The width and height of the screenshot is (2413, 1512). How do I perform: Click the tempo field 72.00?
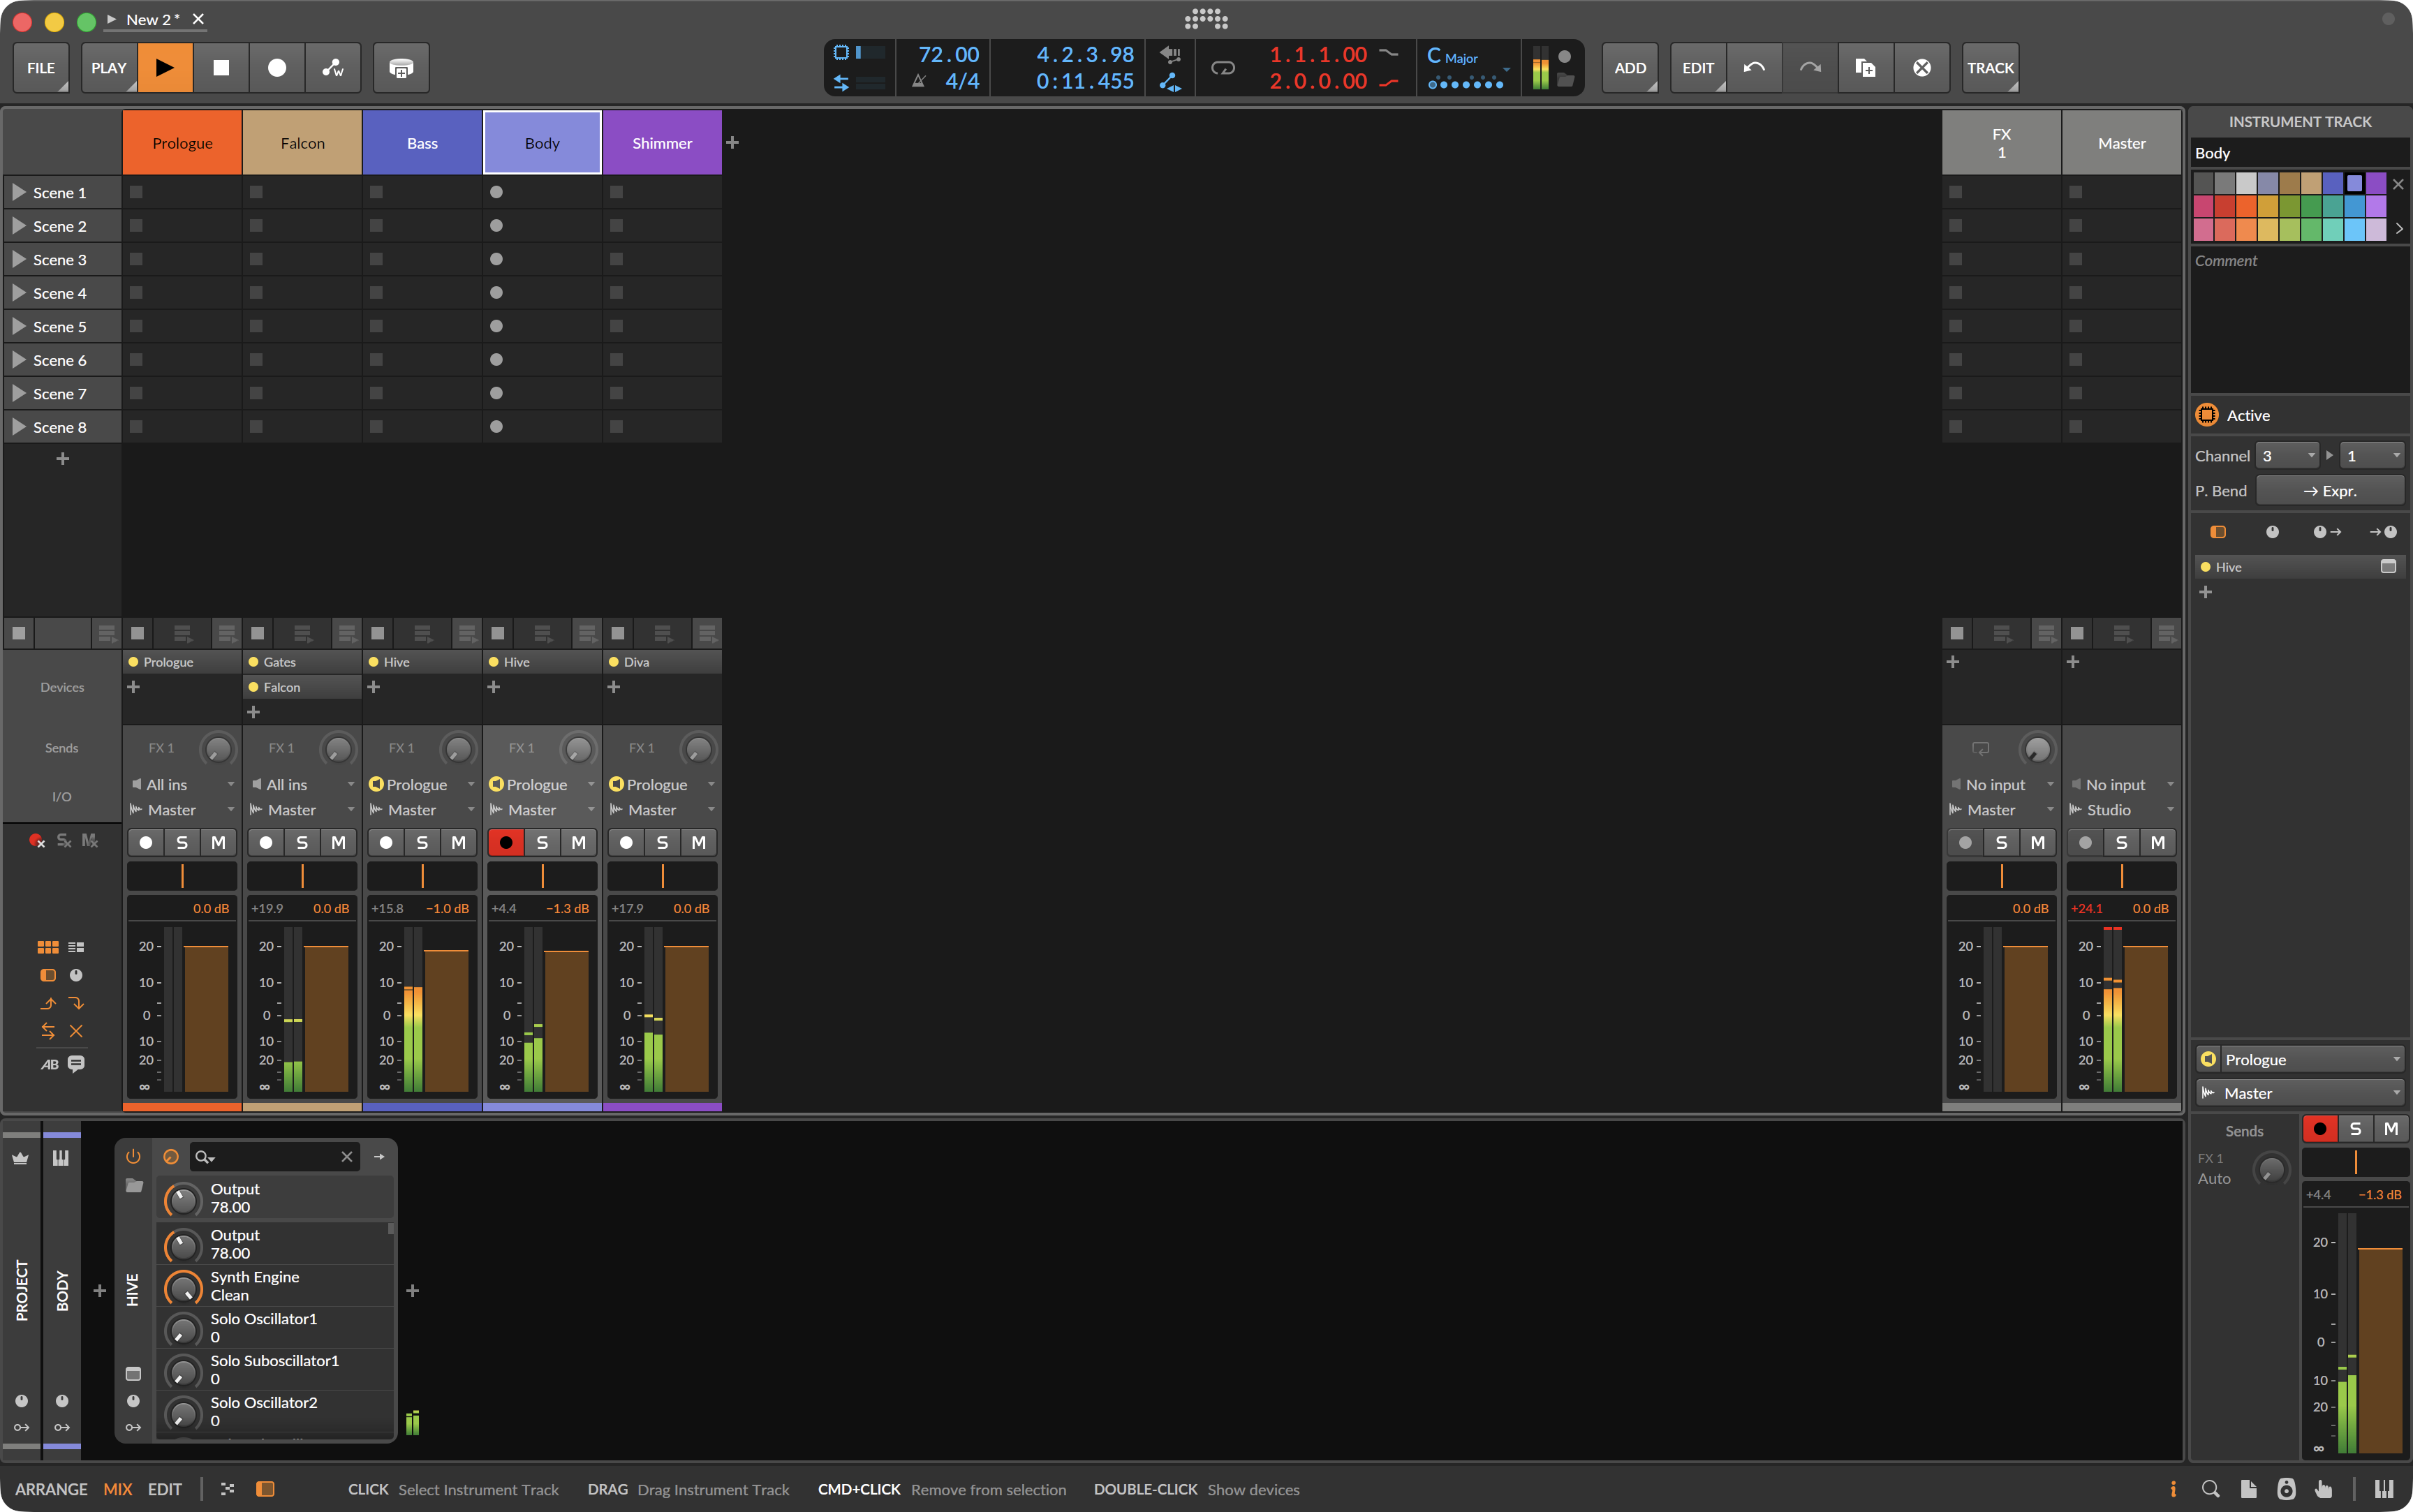948,55
